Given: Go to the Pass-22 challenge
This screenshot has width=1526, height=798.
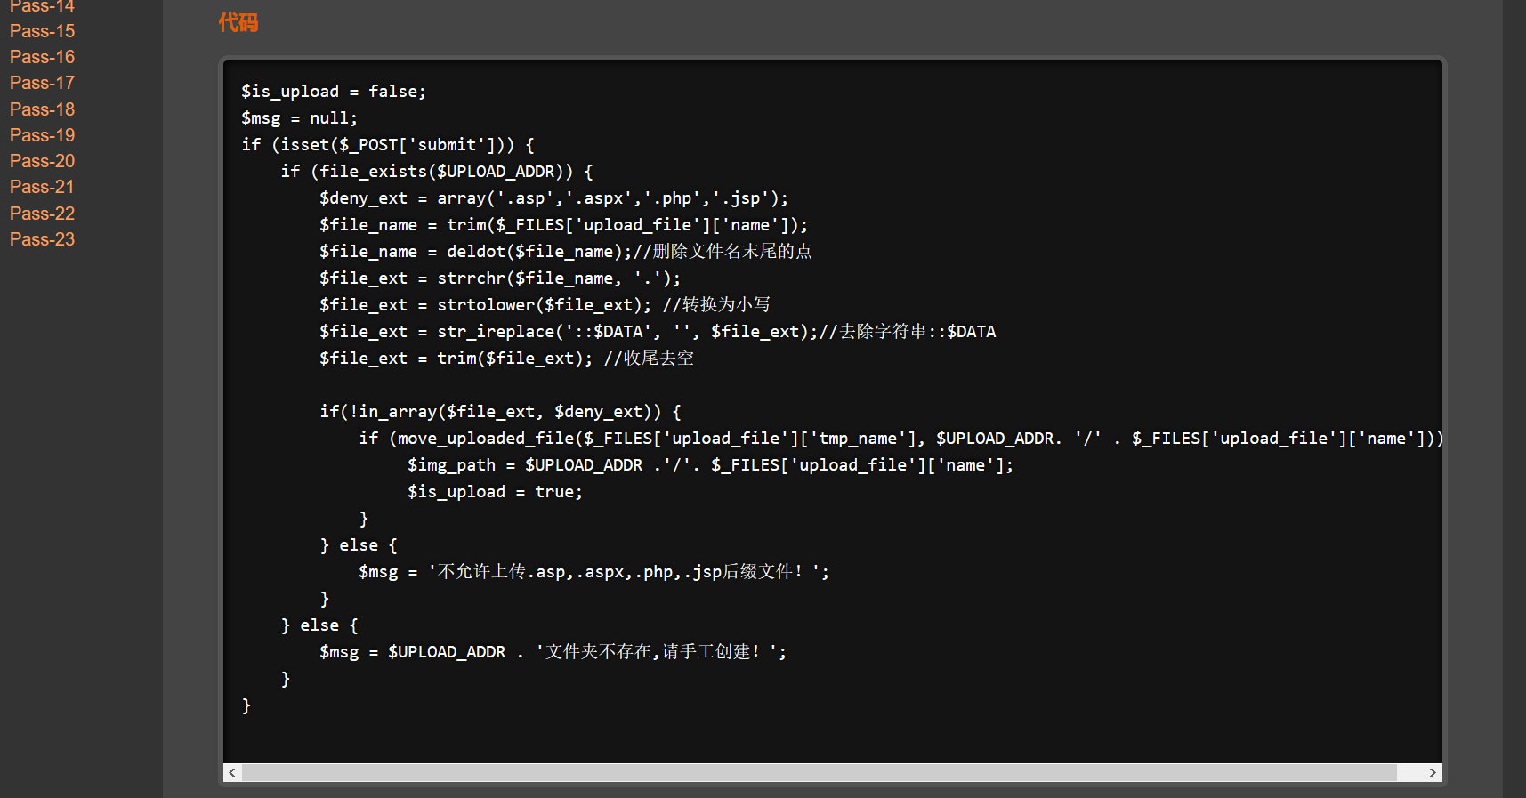Looking at the screenshot, I should pyautogui.click(x=42, y=214).
